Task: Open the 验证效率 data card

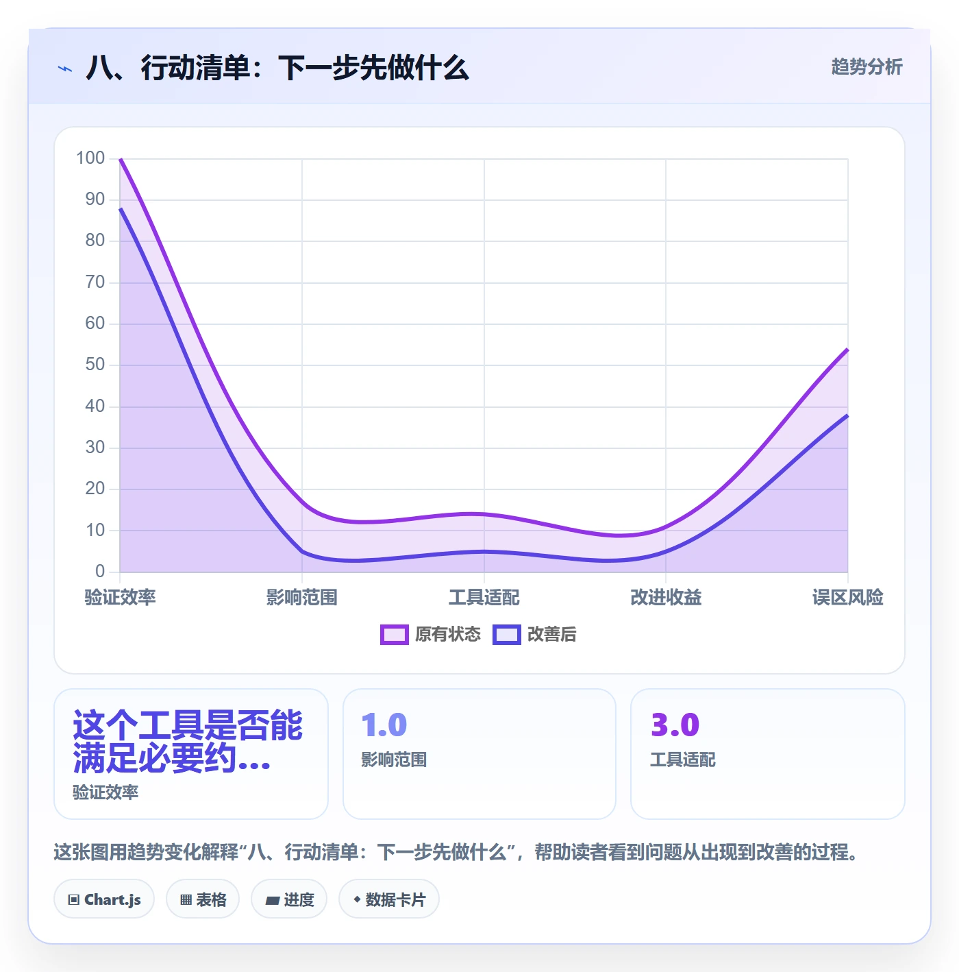Action: [x=191, y=754]
